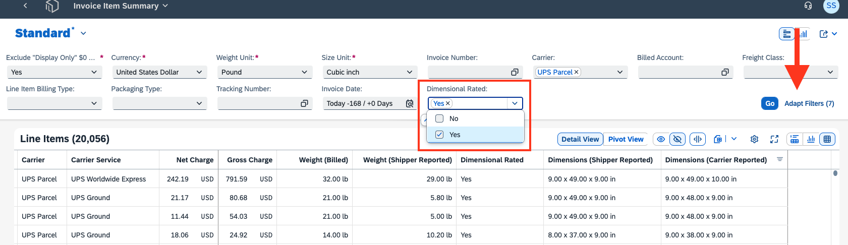This screenshot has width=848, height=245.
Task: Switch to Pivot View tab
Action: coord(626,139)
